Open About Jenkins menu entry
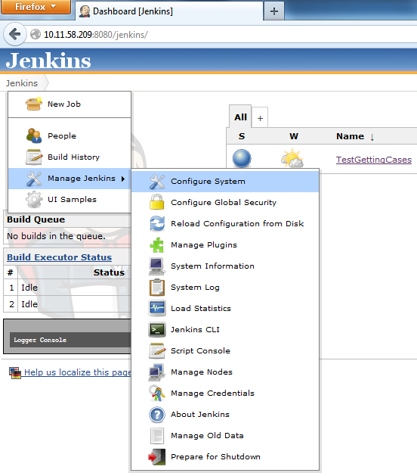 tap(225, 415)
